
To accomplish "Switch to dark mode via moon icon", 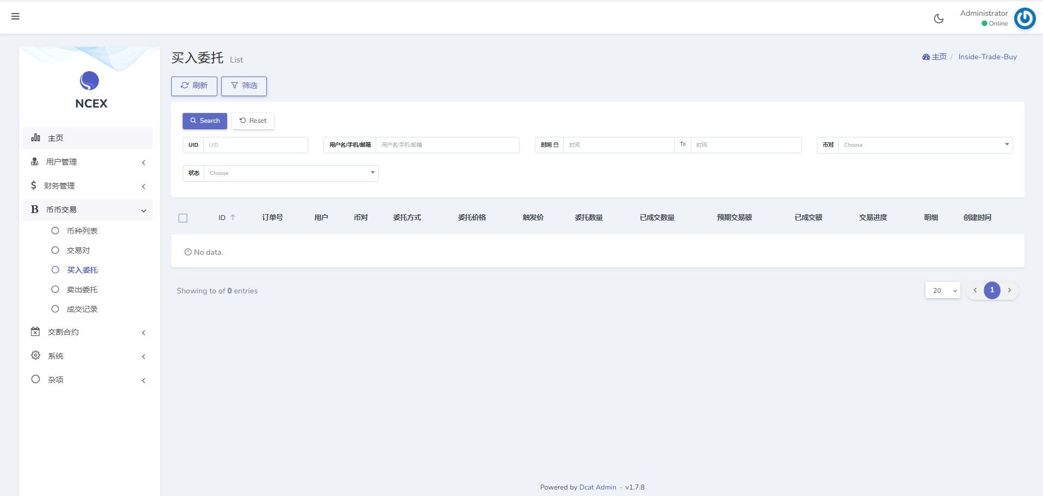I will coord(939,18).
